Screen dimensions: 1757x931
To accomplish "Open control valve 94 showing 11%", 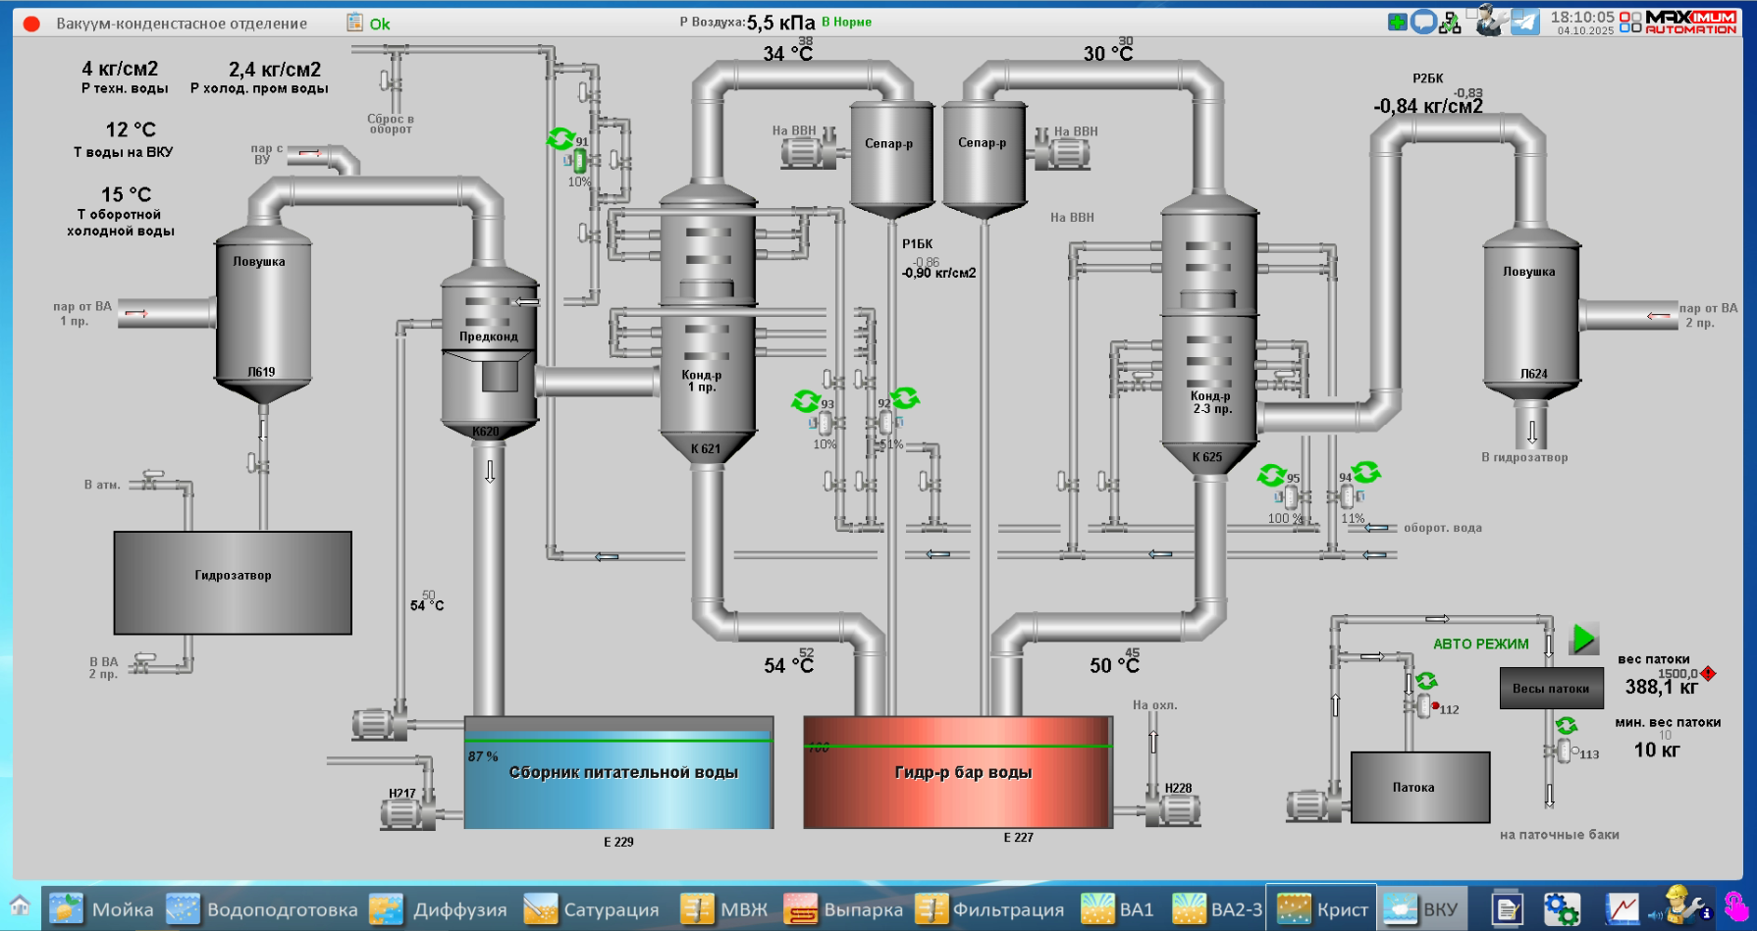I will (x=1349, y=497).
